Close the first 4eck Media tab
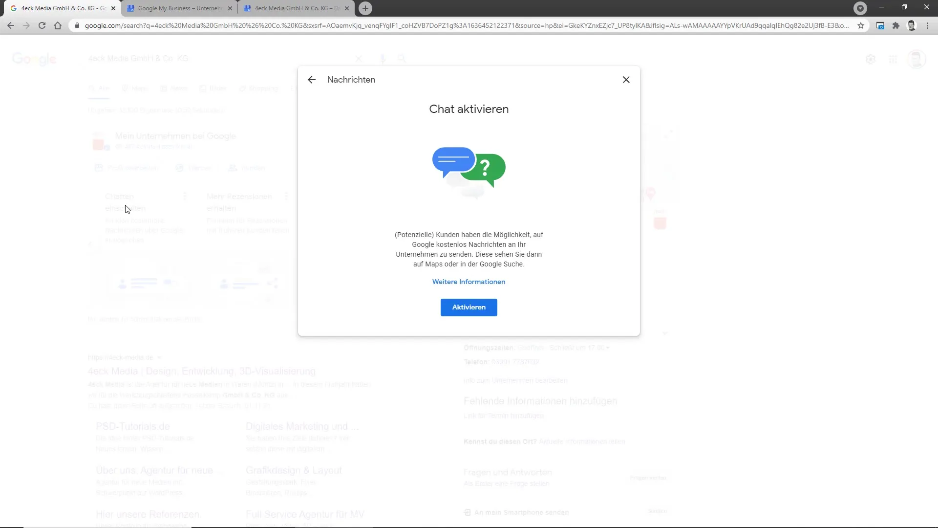Image resolution: width=938 pixels, height=528 pixels. click(113, 8)
